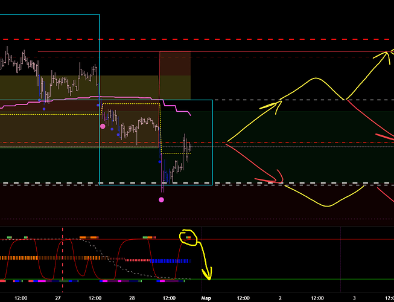Screen dimensions: 394x302
Task: Click the hand-drawn yellow circle in the oscillator panel
Action: [x=188, y=237]
